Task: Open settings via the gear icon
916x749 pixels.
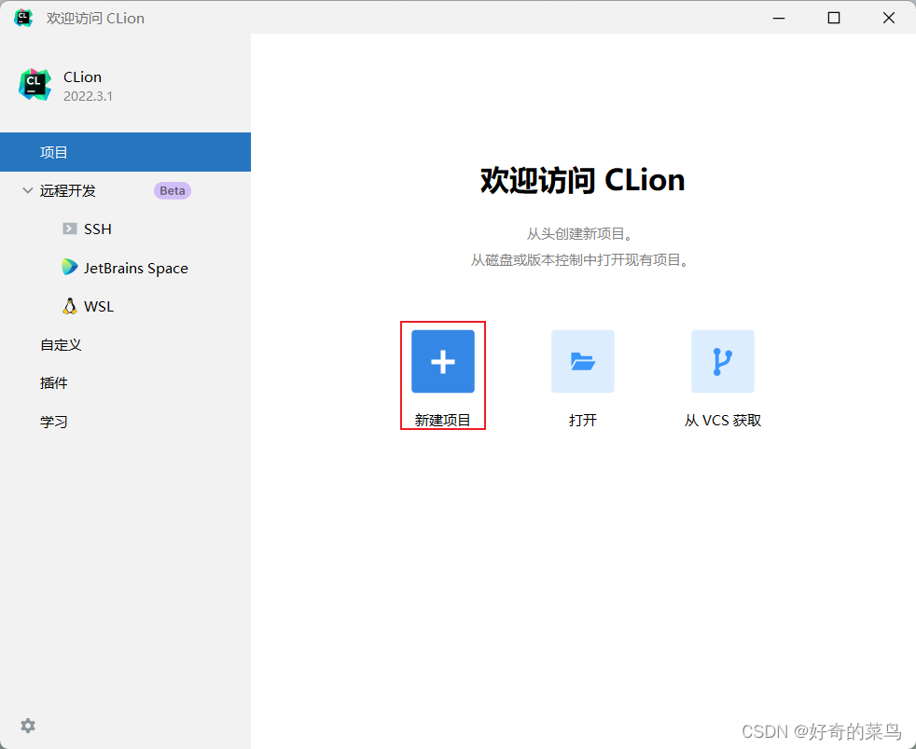Action: point(27,726)
